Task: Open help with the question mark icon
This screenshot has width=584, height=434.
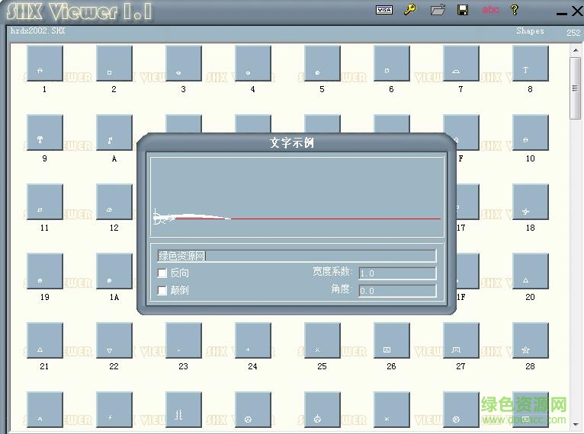Action: [515, 10]
